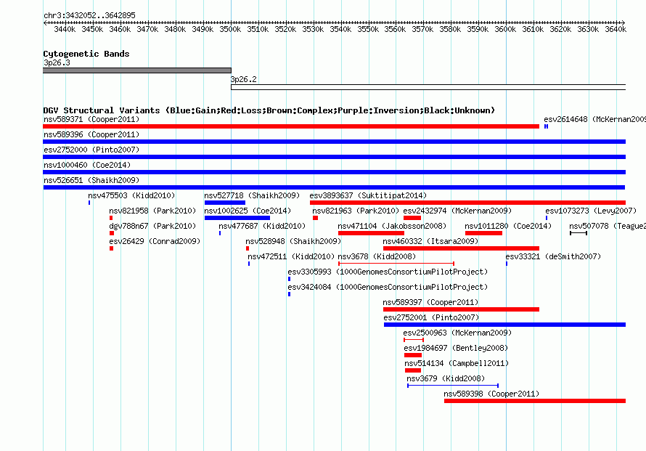Screen dimensions: 646x451
Task: Click the 3440k ruler position
Action: click(x=65, y=29)
